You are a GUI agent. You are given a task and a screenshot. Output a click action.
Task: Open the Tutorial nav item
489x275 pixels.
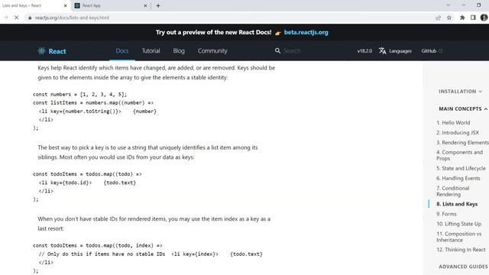click(151, 51)
